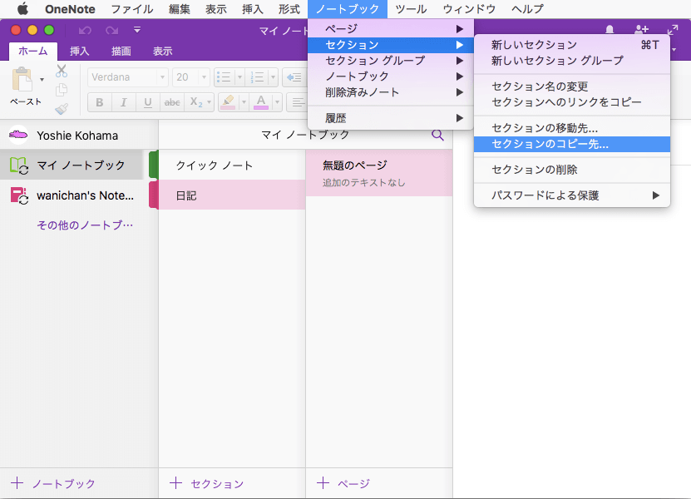Click the wanichan's Notebook icon
The image size is (691, 499).
coord(19,195)
